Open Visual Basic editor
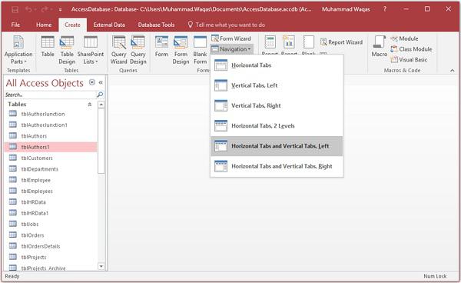Image resolution: width=461 pixels, height=283 pixels. point(409,60)
